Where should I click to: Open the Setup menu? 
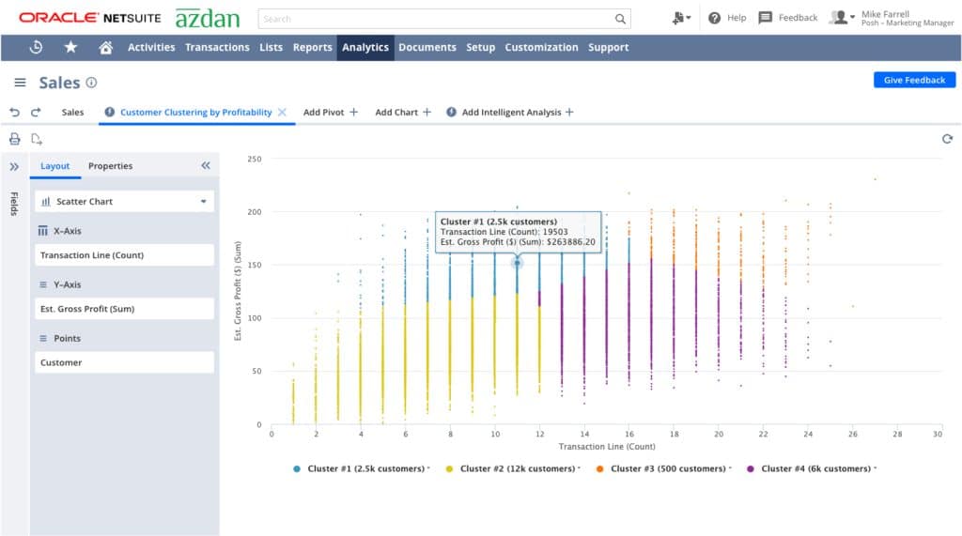point(480,47)
